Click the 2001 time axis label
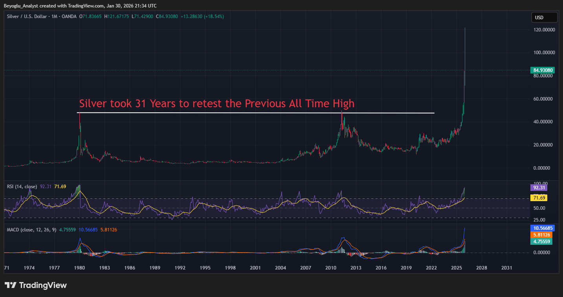Viewport: 563px width, 297px height. [255, 268]
